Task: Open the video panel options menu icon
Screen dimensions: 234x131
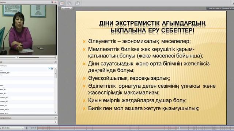Action: click(x=56, y=2)
